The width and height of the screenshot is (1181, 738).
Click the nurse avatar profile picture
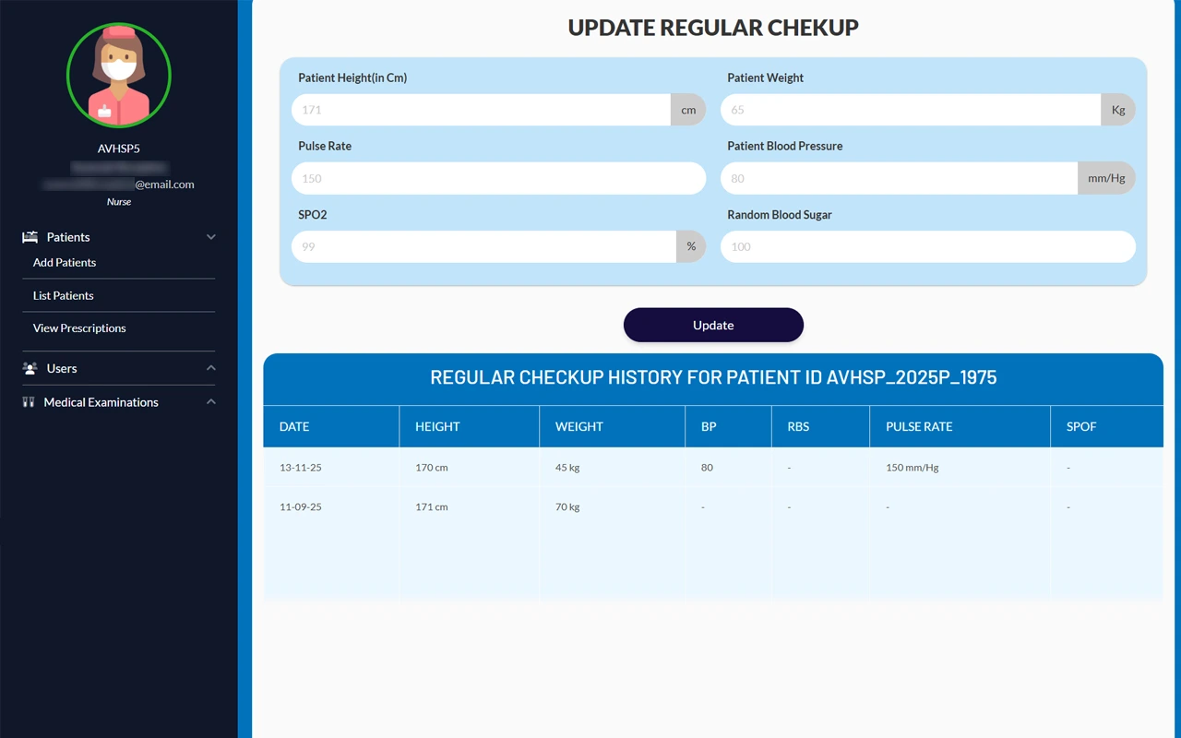[119, 76]
